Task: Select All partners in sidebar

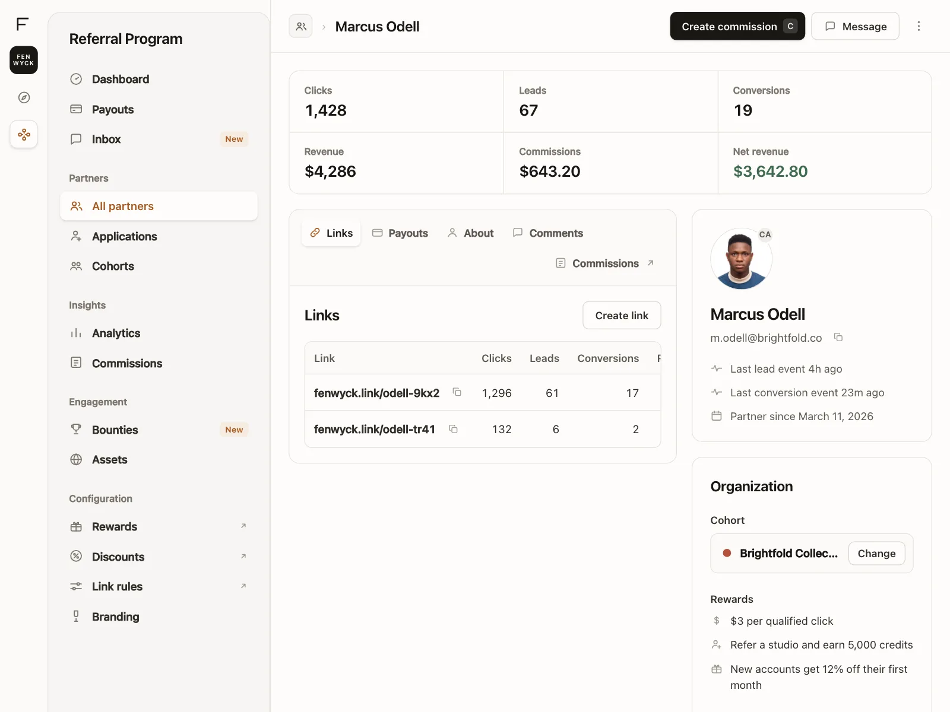Action: click(x=159, y=206)
